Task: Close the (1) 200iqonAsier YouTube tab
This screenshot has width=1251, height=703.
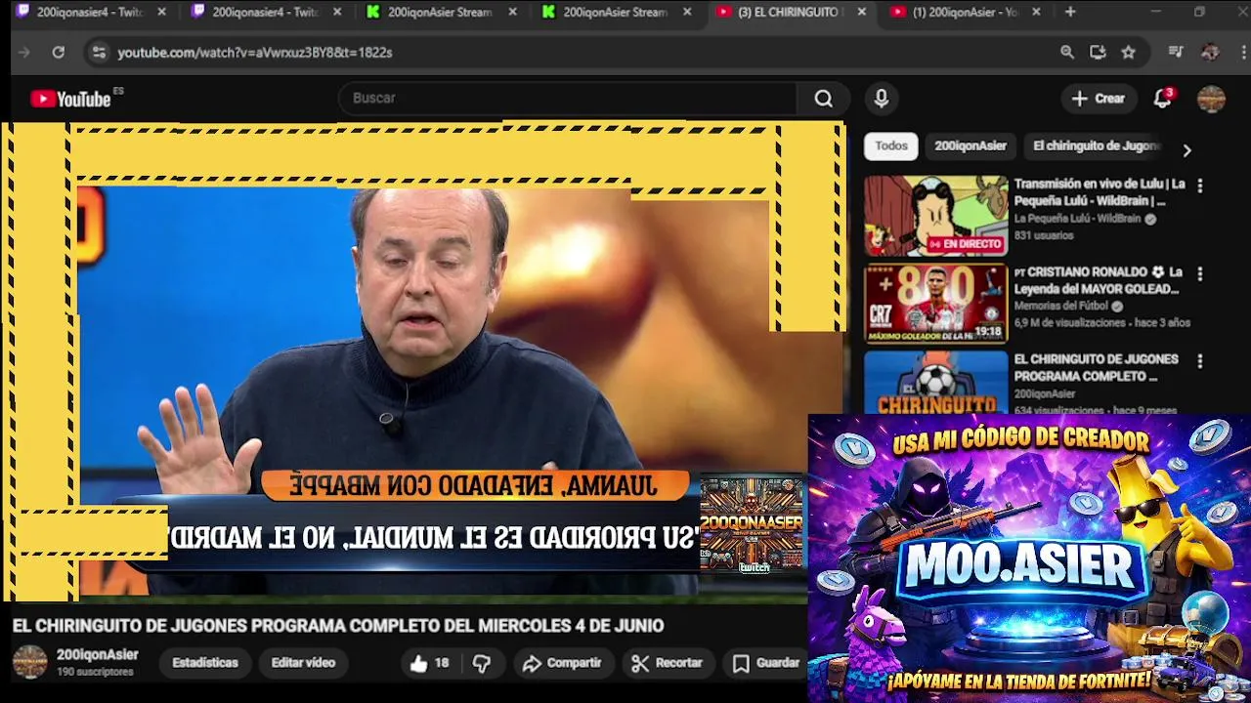Action: tap(1036, 12)
